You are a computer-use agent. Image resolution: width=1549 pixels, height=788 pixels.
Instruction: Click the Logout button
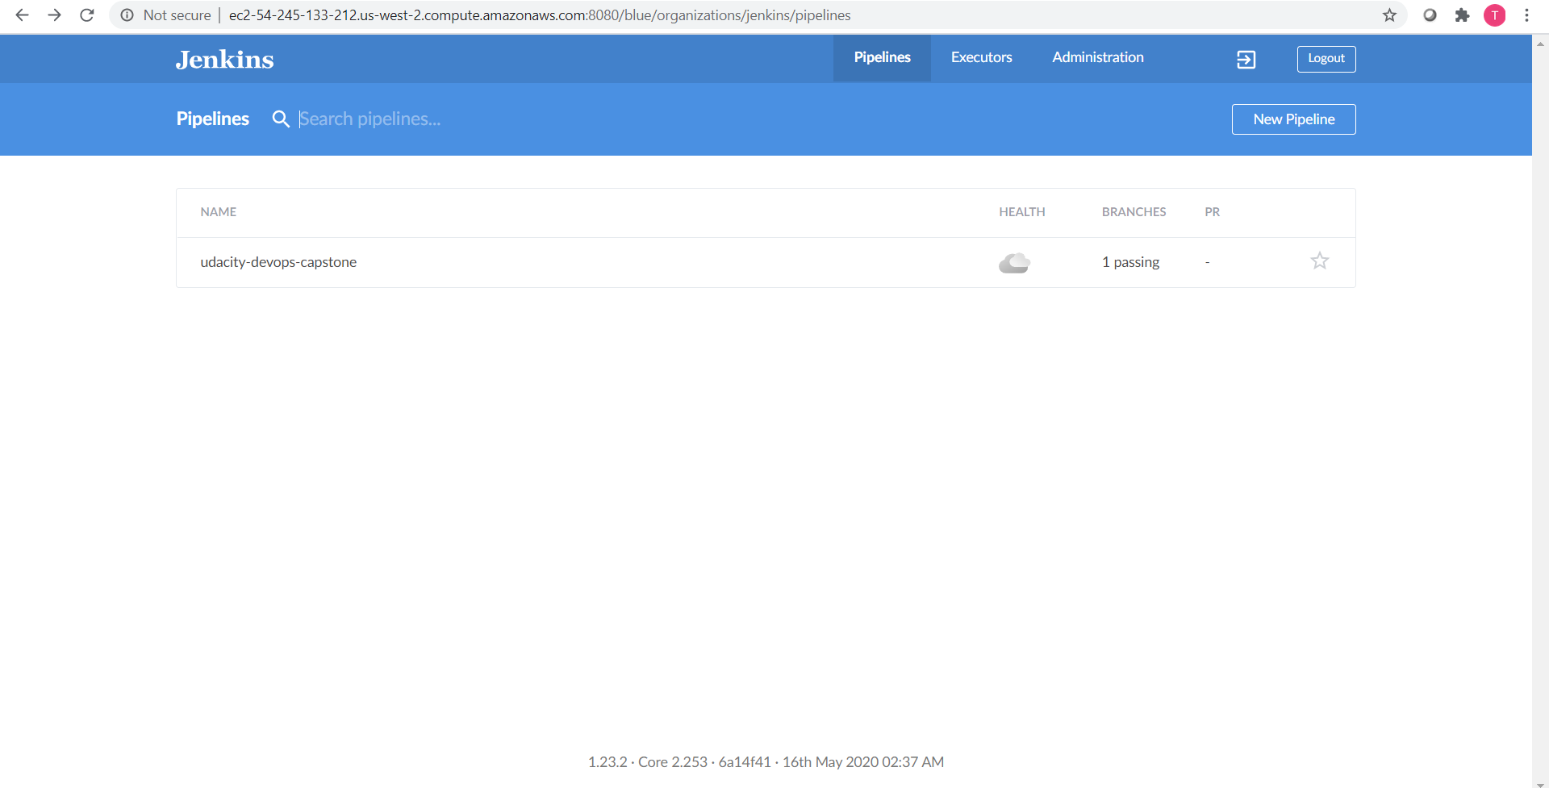click(1326, 59)
